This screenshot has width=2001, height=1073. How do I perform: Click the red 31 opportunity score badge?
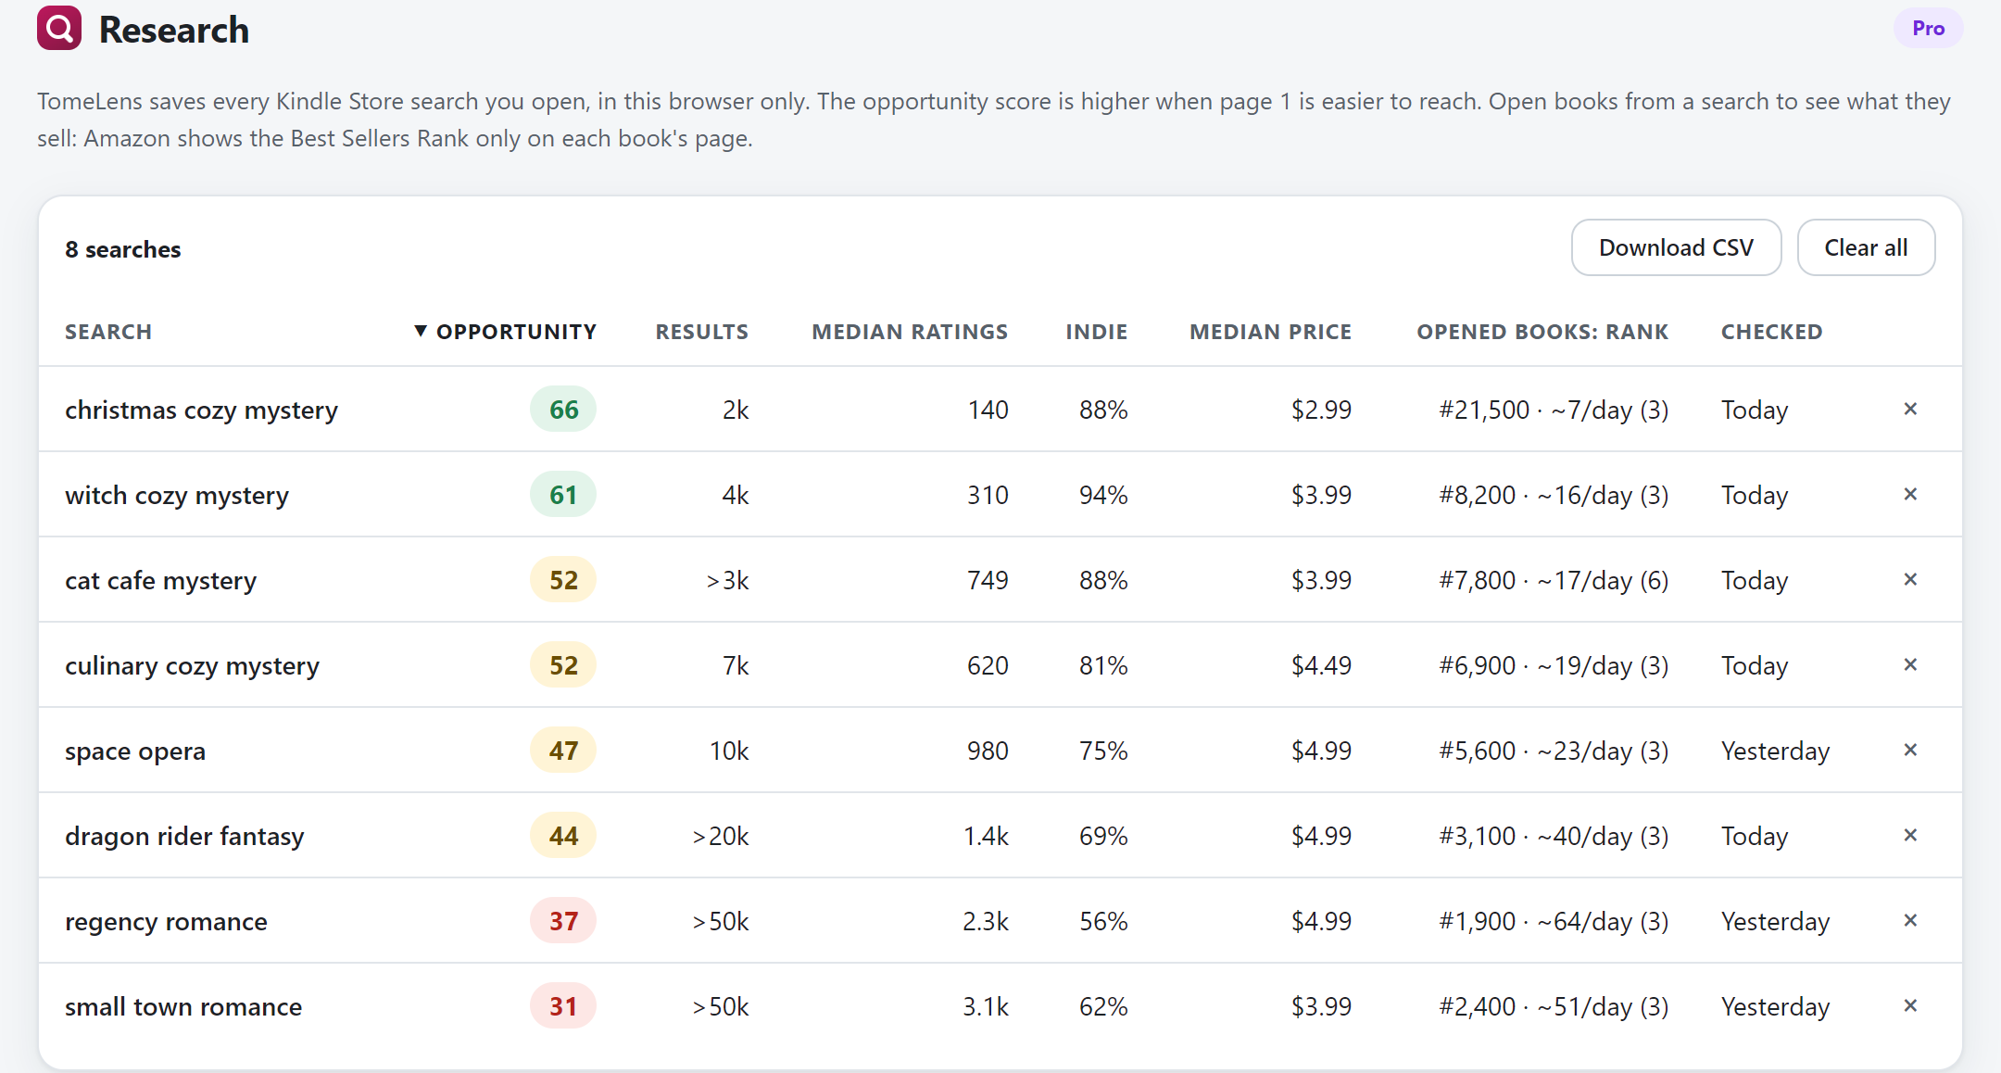(563, 1006)
